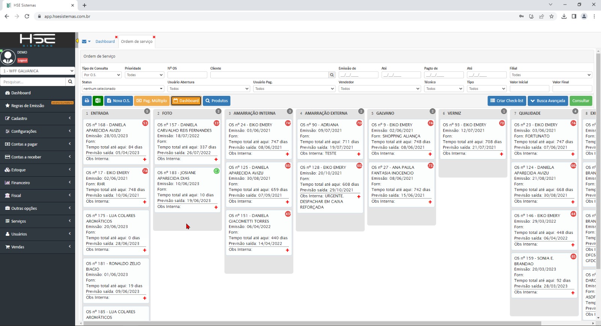Image resolution: width=601 pixels, height=326 pixels.
Task: Export orders with the green Excel icon
Action: pos(98,101)
